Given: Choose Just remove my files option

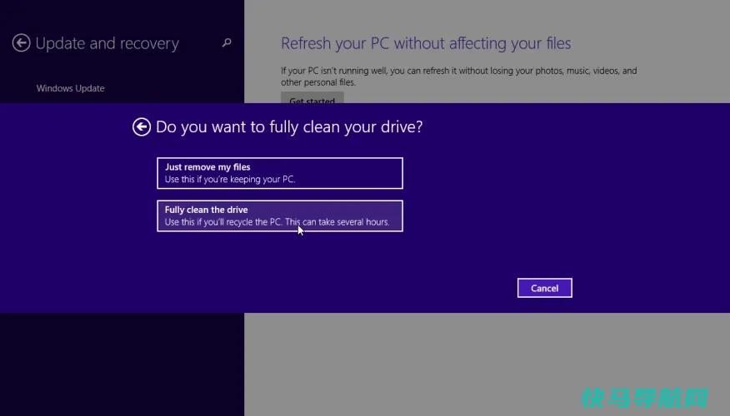Looking at the screenshot, I should coord(280,173).
